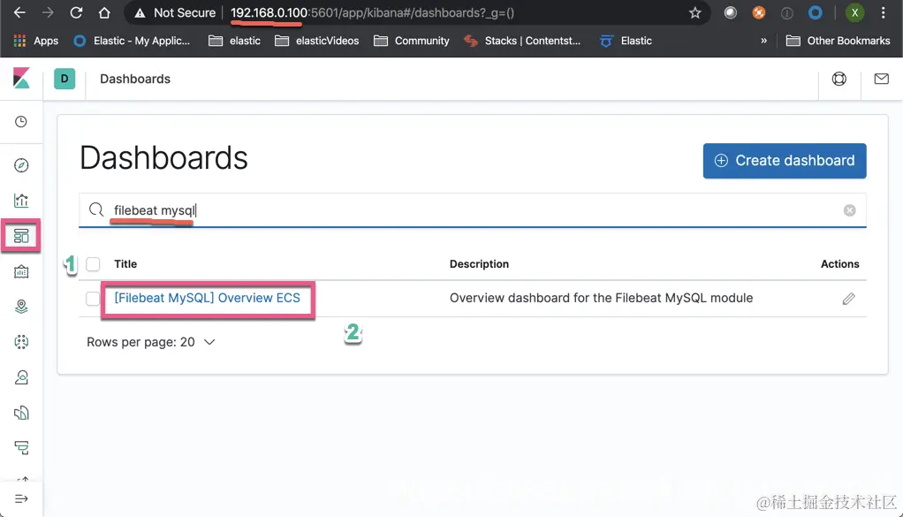
Task: Open the space selector D badge
Action: 64,79
